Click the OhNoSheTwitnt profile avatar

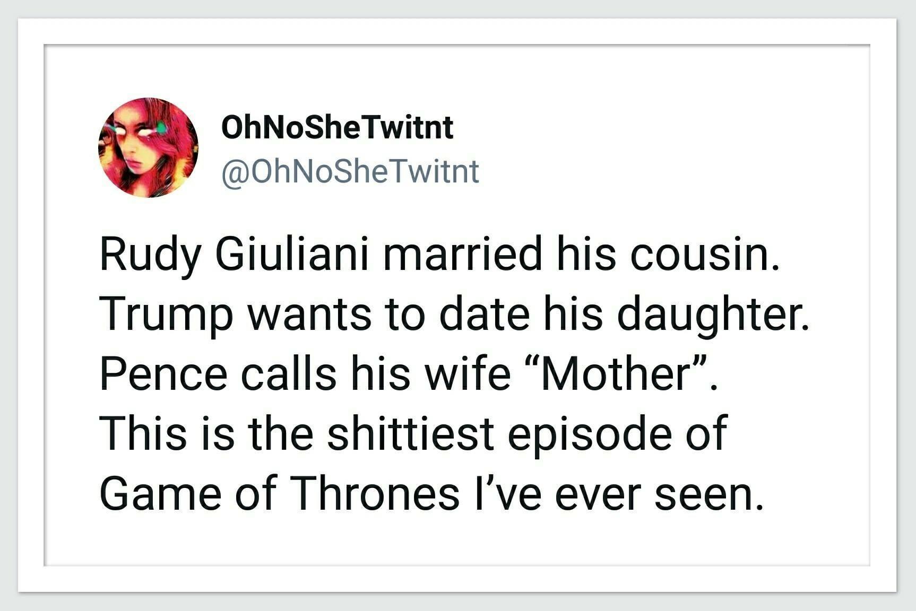148,148
